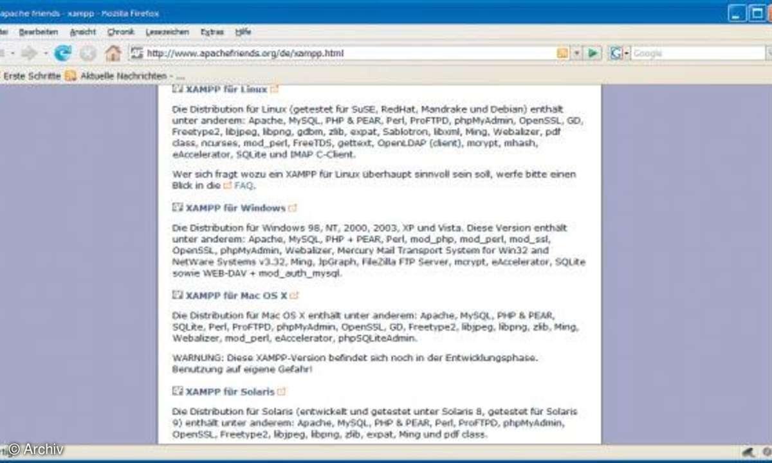
Task: Reload the current page
Action: coord(62,53)
